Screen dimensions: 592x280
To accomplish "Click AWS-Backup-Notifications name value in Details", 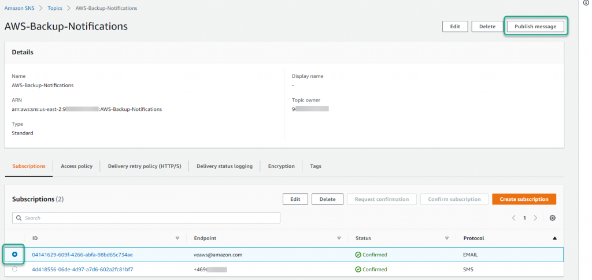I will point(43,85).
